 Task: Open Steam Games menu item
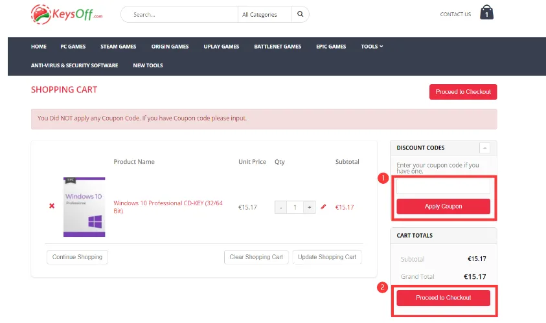click(118, 47)
